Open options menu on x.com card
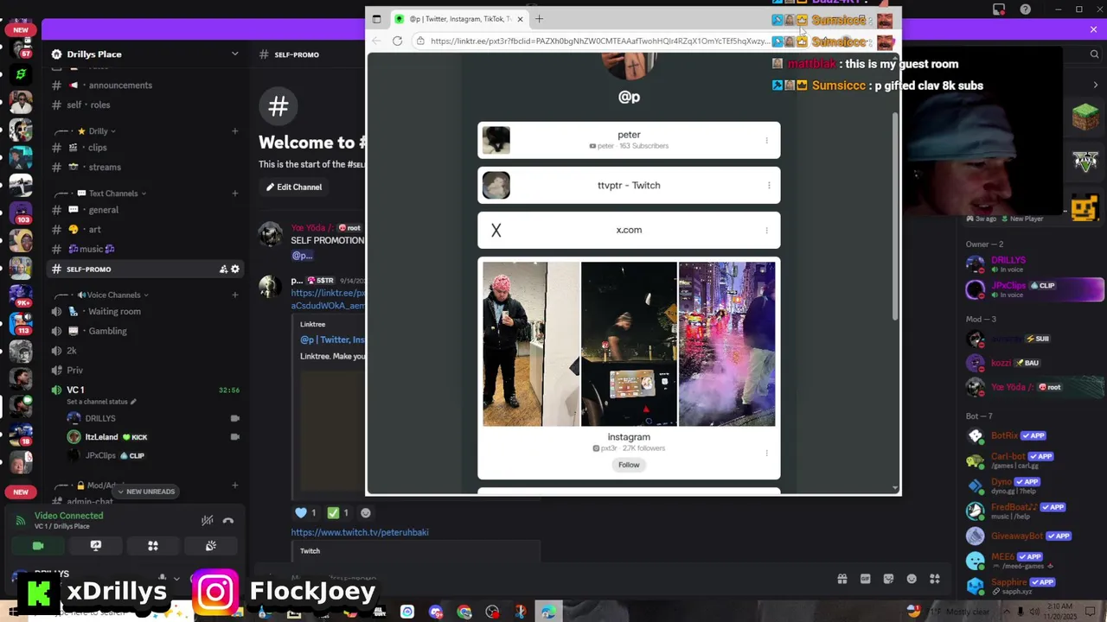Screen dimensions: 1107x622 (x=766, y=230)
